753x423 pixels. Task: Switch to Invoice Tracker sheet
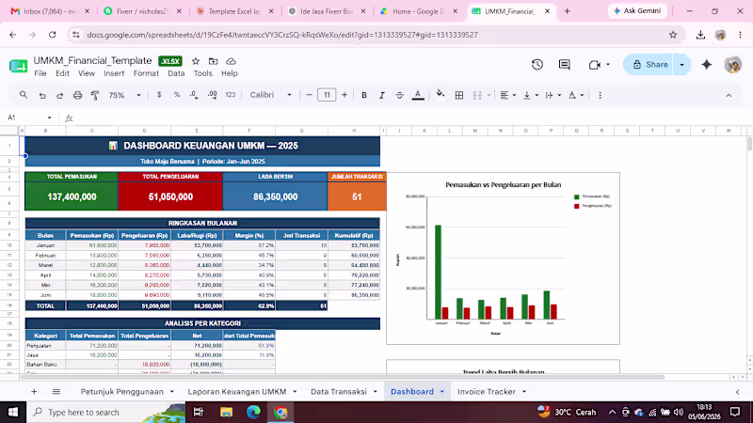click(x=487, y=392)
